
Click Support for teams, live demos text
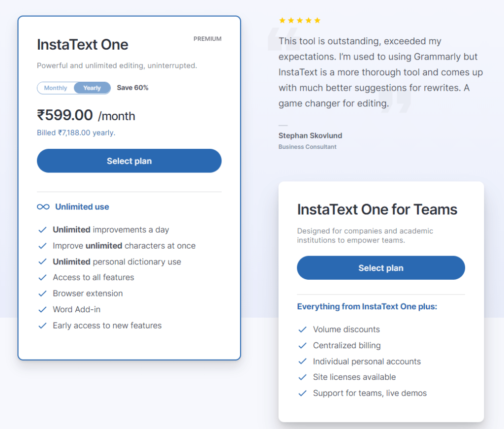click(370, 394)
